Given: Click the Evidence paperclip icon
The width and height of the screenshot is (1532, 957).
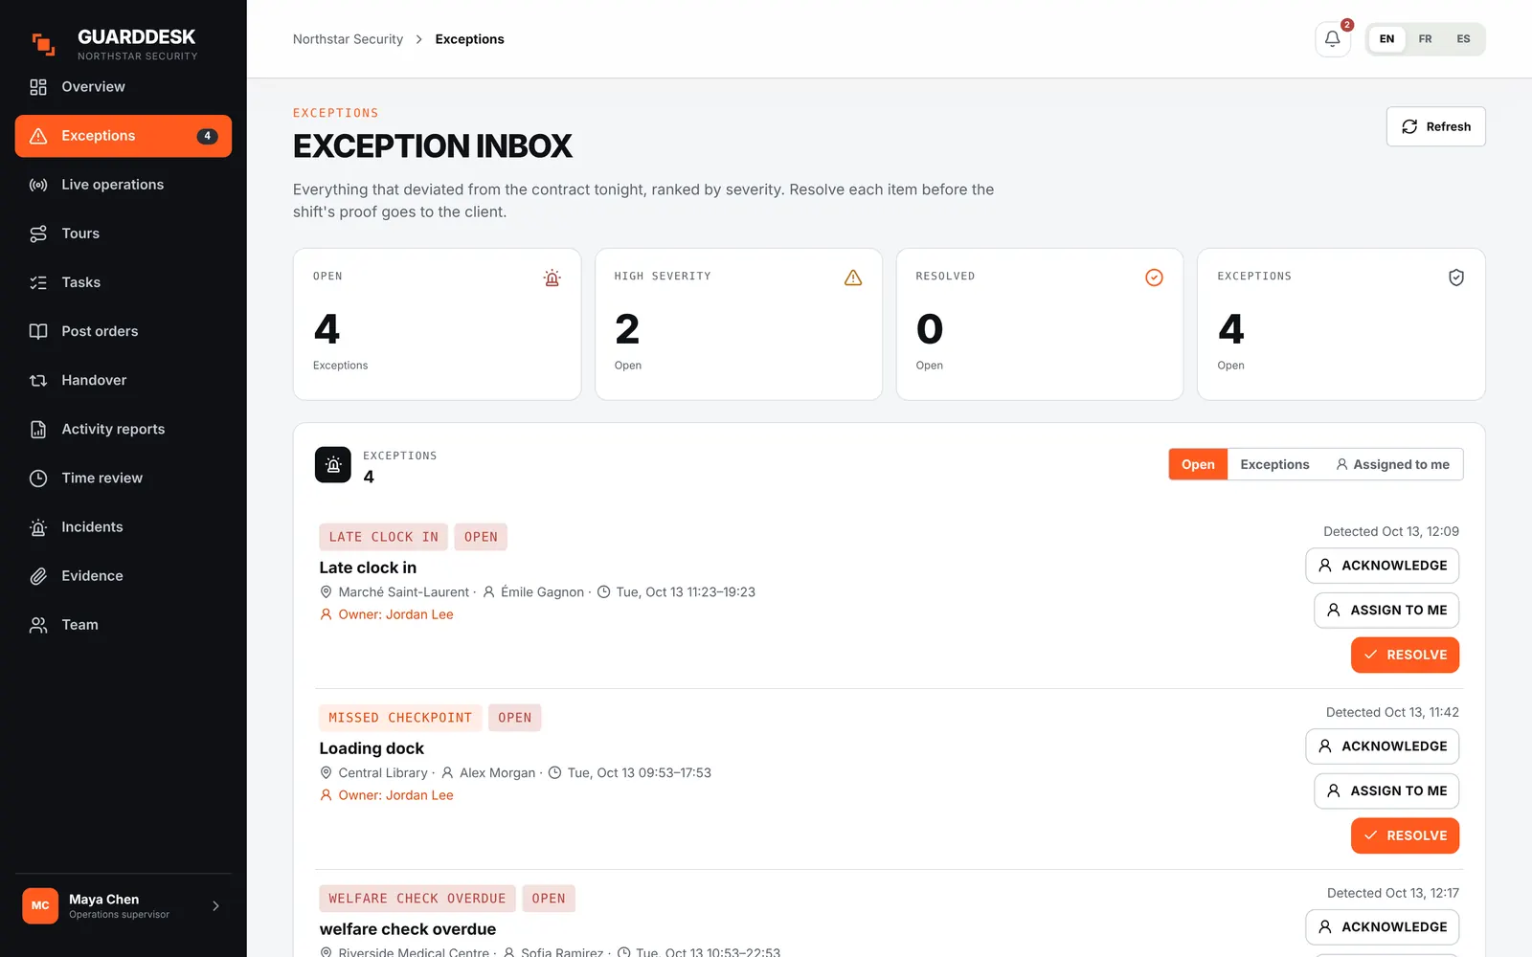Looking at the screenshot, I should [38, 575].
